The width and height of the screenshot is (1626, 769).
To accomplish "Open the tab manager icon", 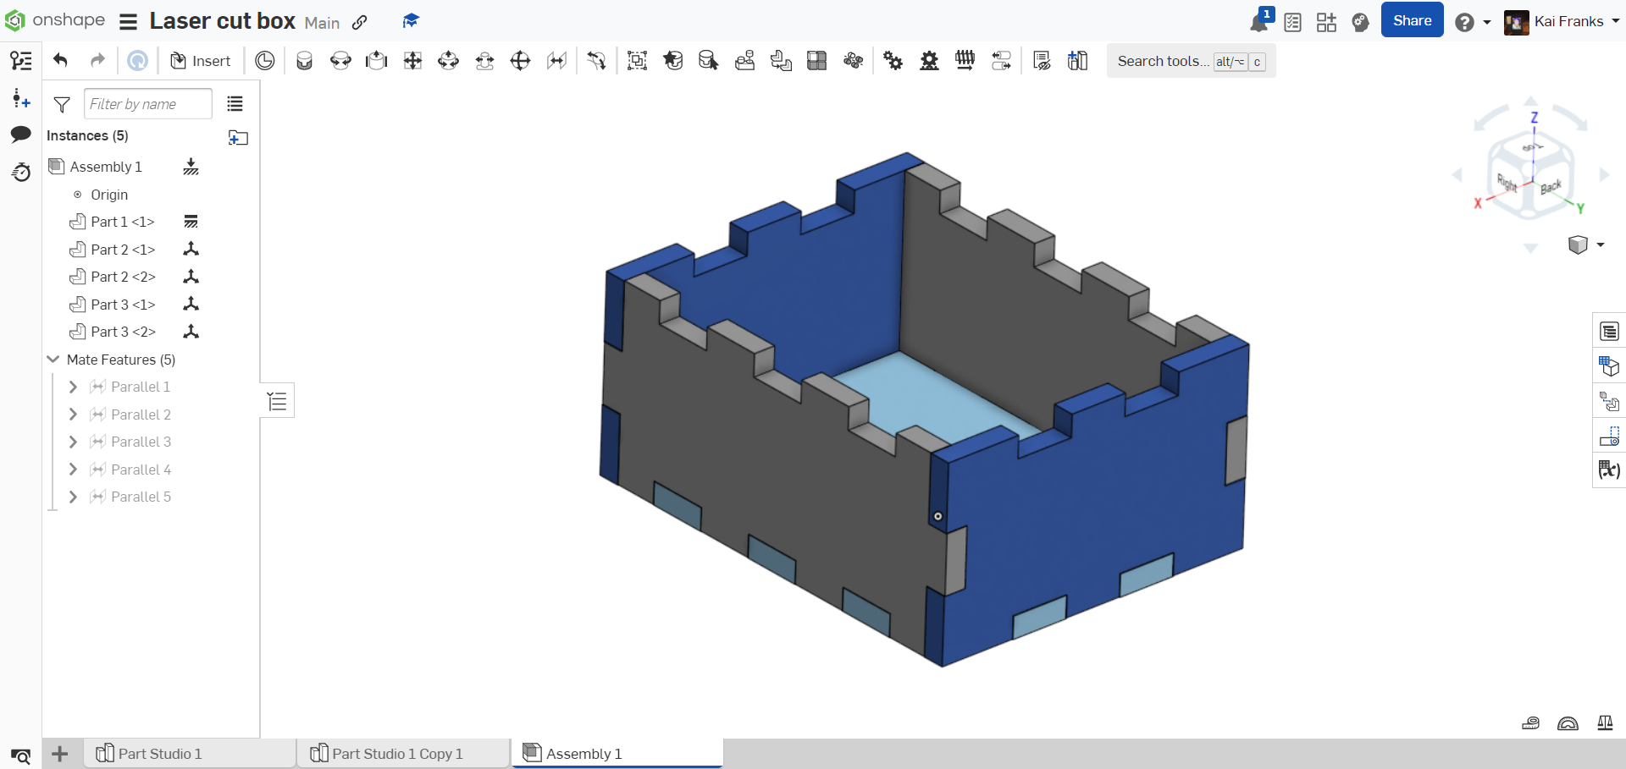I will [21, 755].
